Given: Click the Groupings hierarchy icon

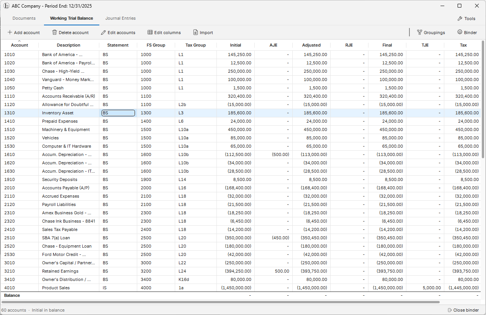Looking at the screenshot, I should click(420, 33).
